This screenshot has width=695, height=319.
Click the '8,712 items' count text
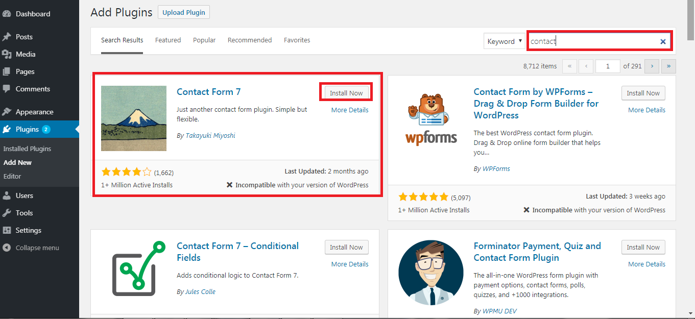(540, 66)
